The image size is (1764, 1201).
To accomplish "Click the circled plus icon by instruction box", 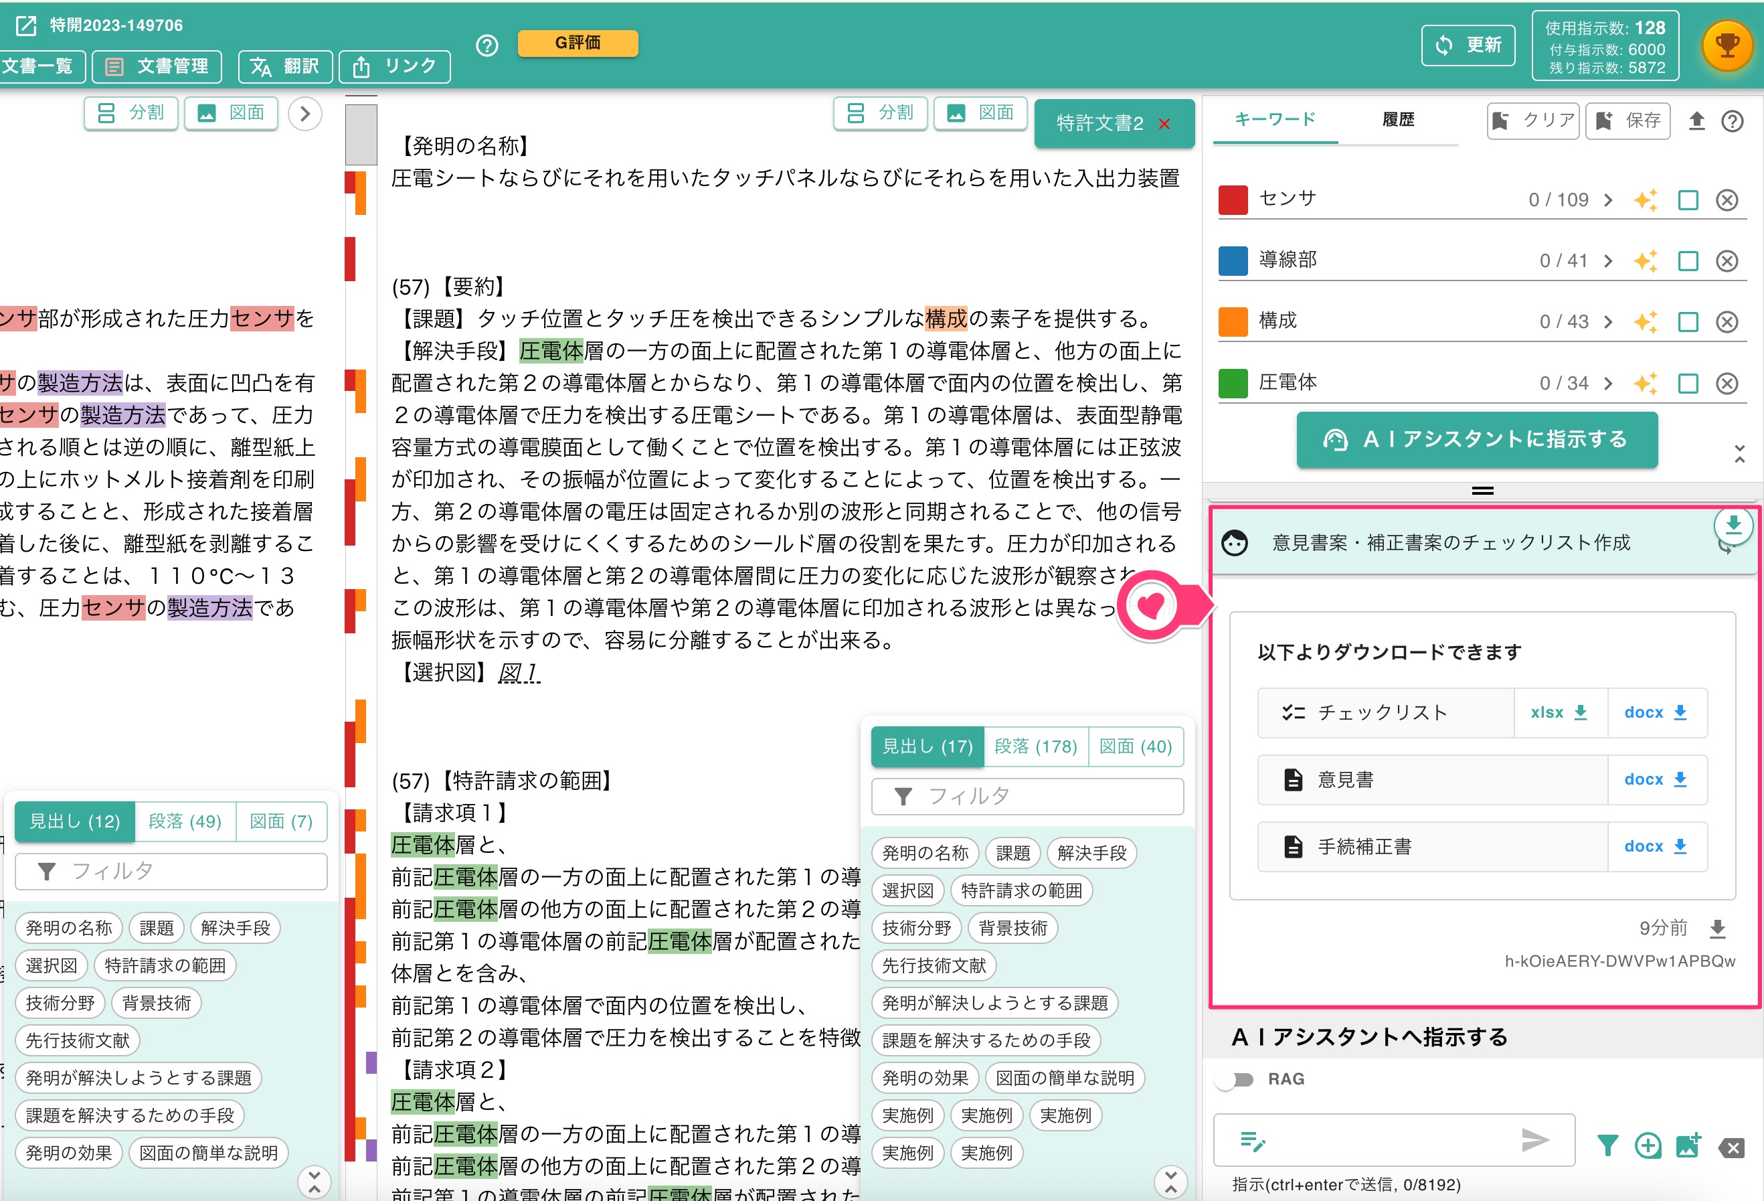I will tap(1648, 1145).
